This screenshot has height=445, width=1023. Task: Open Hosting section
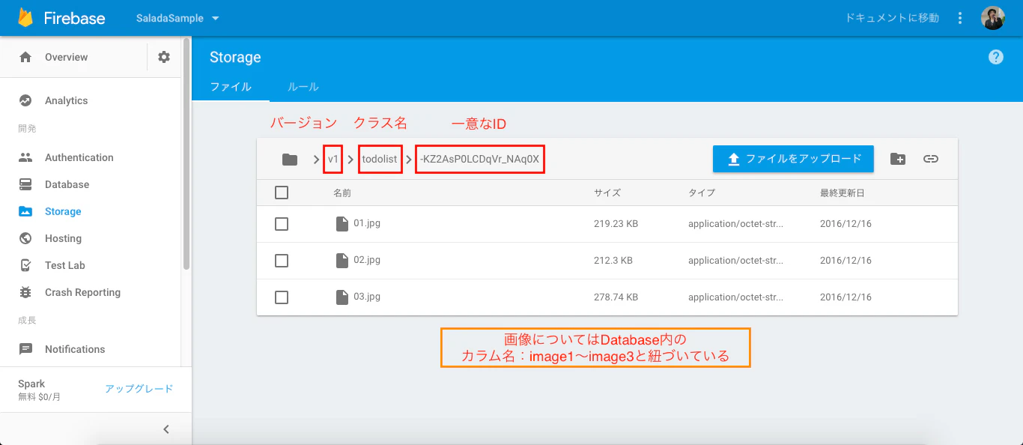pyautogui.click(x=63, y=238)
